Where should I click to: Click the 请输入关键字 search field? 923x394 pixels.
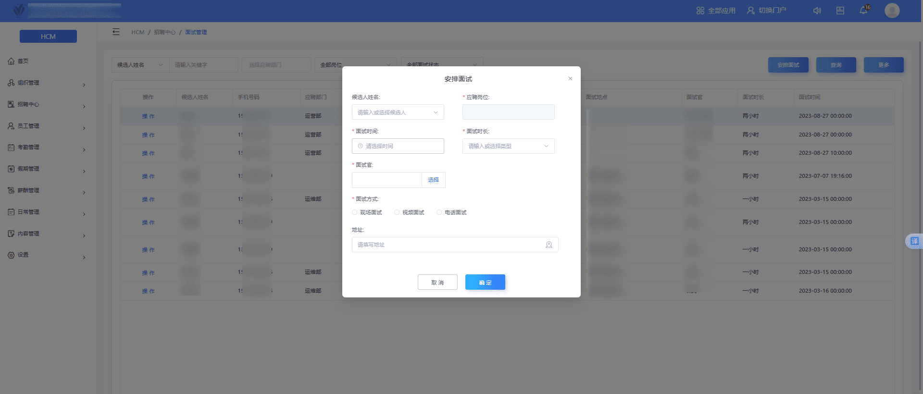[x=204, y=65]
